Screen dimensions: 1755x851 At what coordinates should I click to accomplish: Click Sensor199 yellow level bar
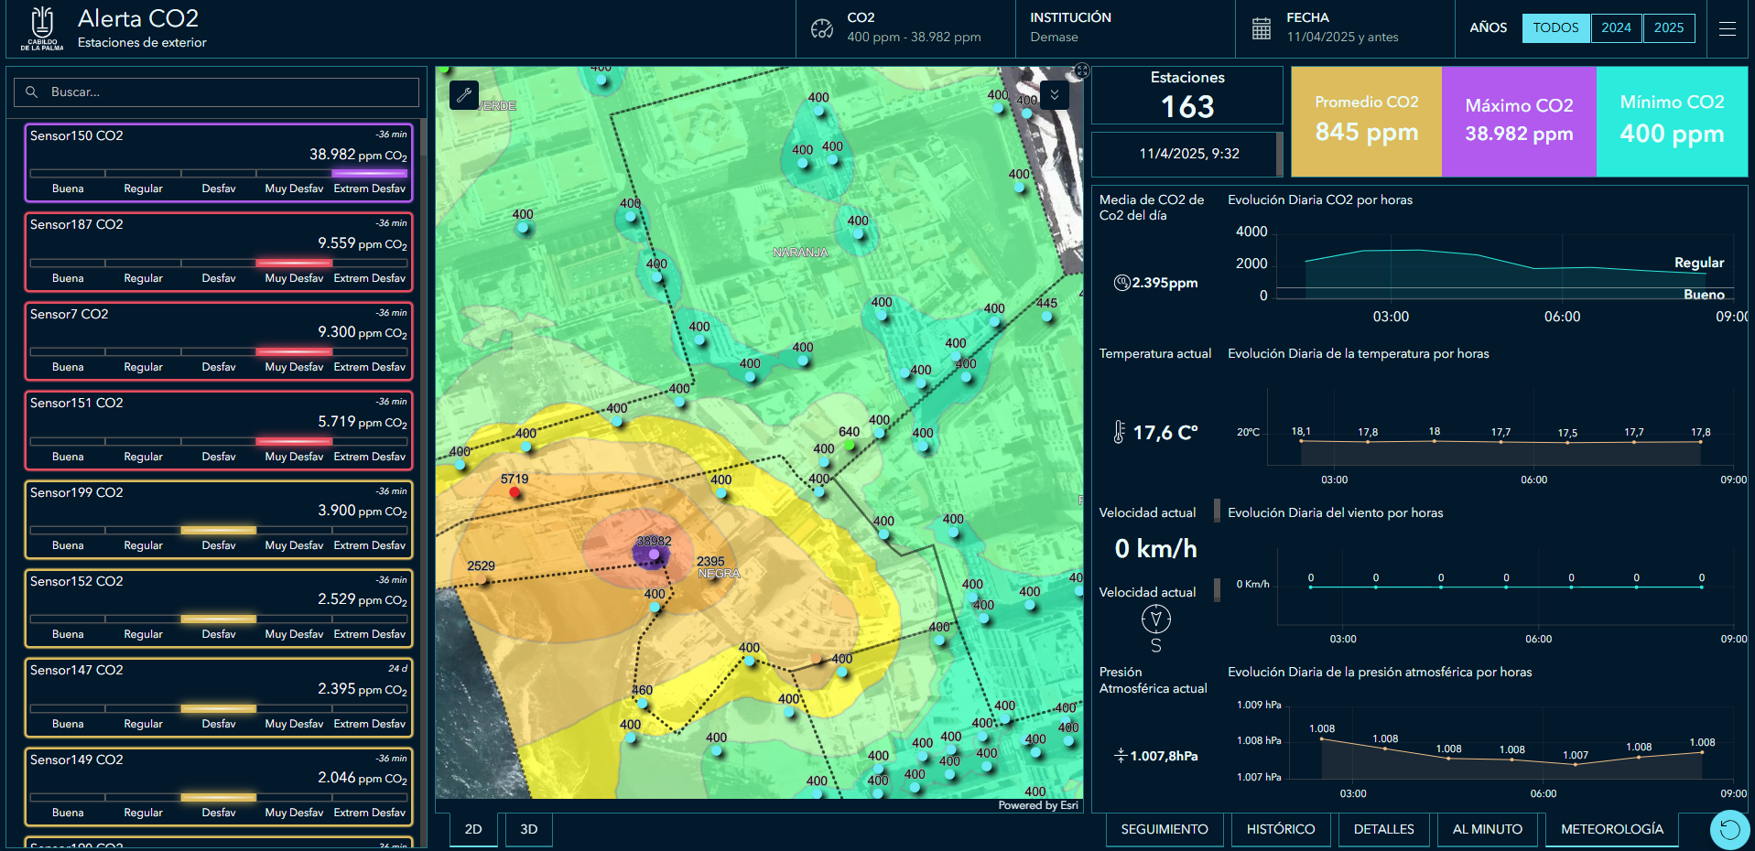(218, 530)
